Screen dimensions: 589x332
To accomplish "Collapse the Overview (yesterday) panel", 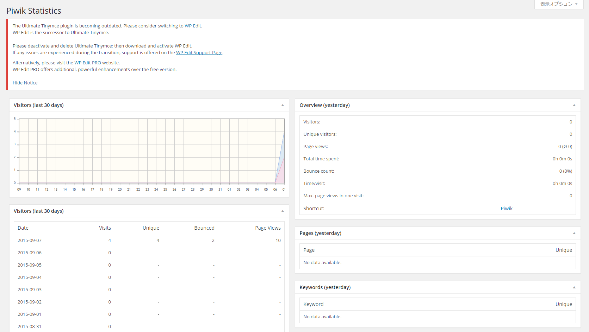I will click(x=574, y=105).
